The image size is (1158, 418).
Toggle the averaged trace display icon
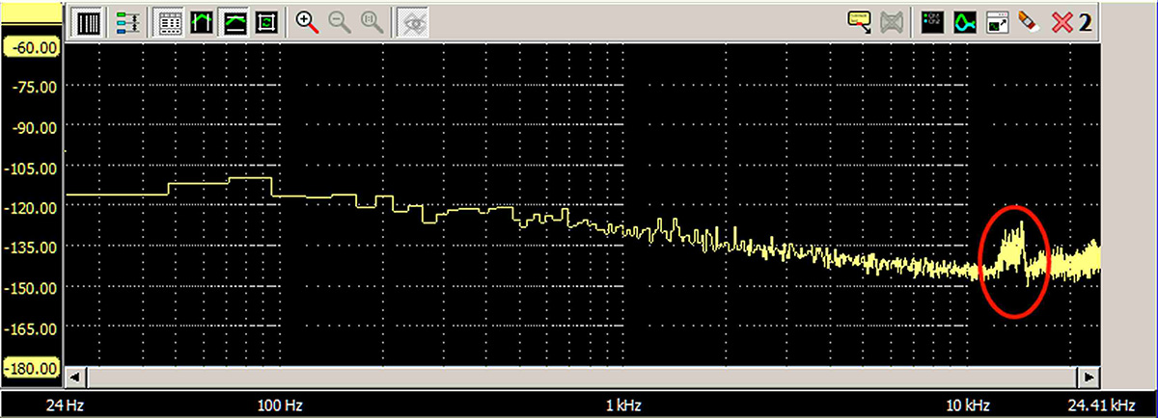point(234,21)
